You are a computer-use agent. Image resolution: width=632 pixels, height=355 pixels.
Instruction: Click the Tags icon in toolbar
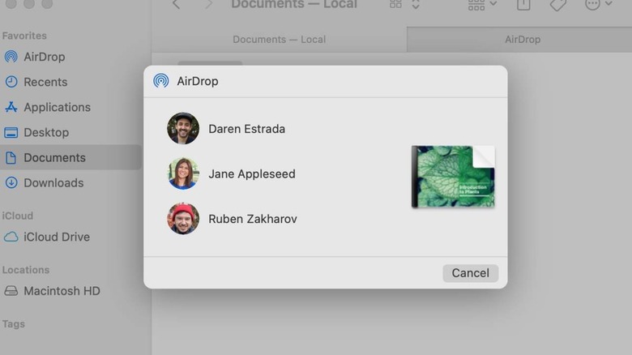tap(557, 4)
